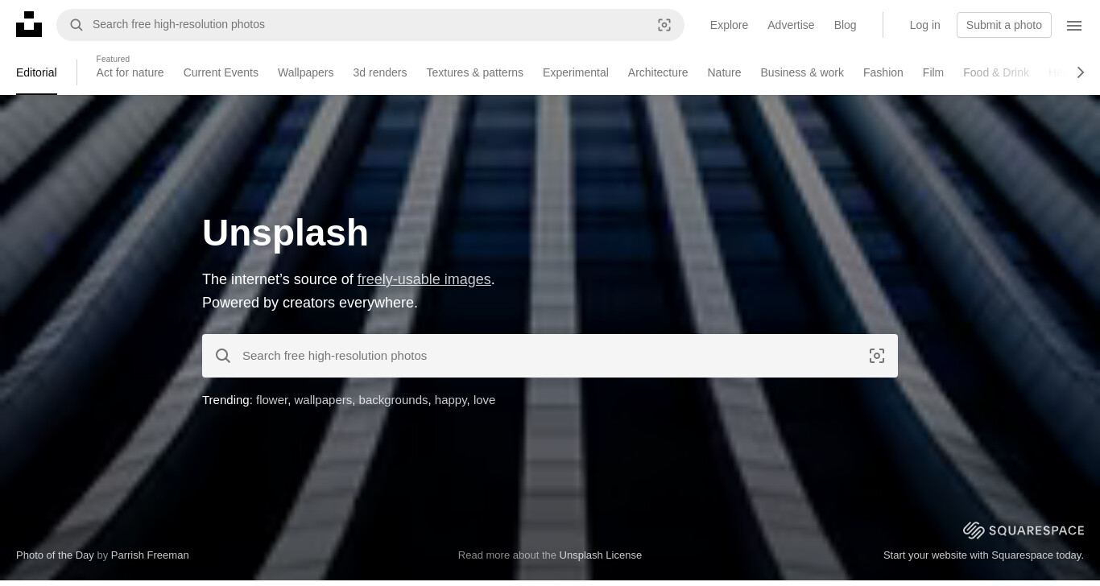Screen dimensions: 1100x586
Task: Open the Act for nature topic
Action: coord(130,72)
